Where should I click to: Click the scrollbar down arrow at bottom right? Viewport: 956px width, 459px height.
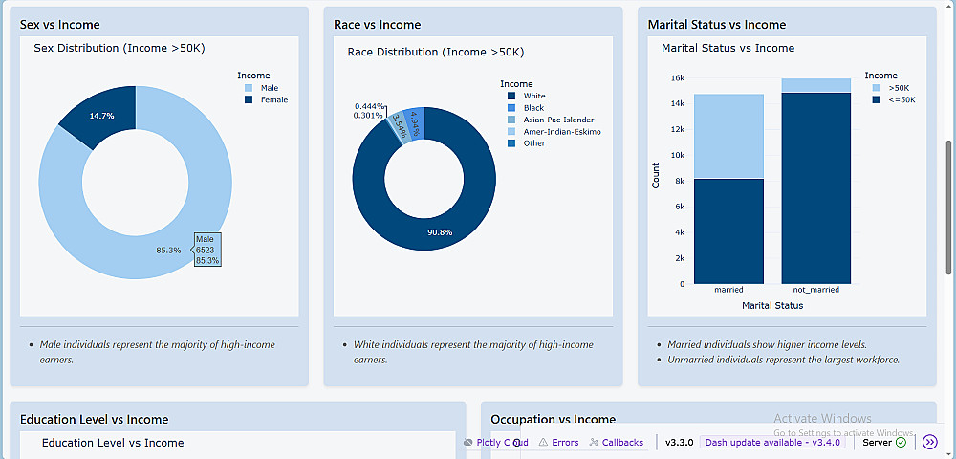click(948, 454)
